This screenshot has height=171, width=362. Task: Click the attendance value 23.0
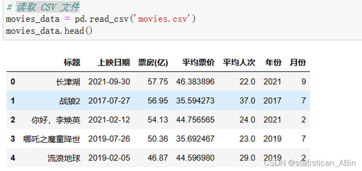pyautogui.click(x=247, y=139)
